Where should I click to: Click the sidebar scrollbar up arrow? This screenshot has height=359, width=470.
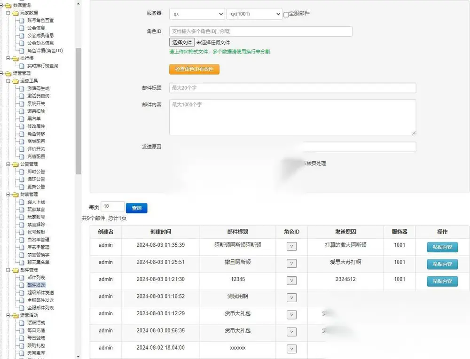pyautogui.click(x=78, y=4)
